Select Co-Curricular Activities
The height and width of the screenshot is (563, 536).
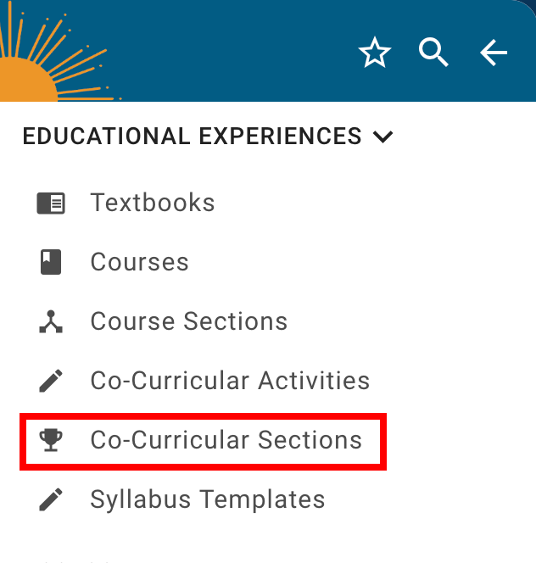click(230, 382)
